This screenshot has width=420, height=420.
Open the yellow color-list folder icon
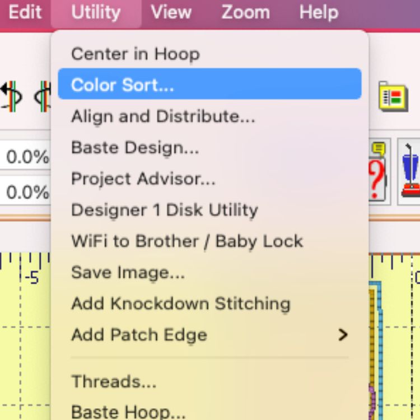click(393, 96)
